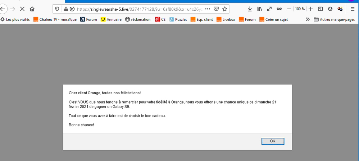The height and width of the screenshot is (161, 359).
Task: Open the downloads panel
Action: pos(250,9)
